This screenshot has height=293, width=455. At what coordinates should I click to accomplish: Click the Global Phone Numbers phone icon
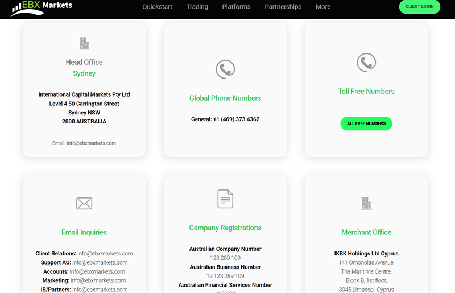click(225, 69)
